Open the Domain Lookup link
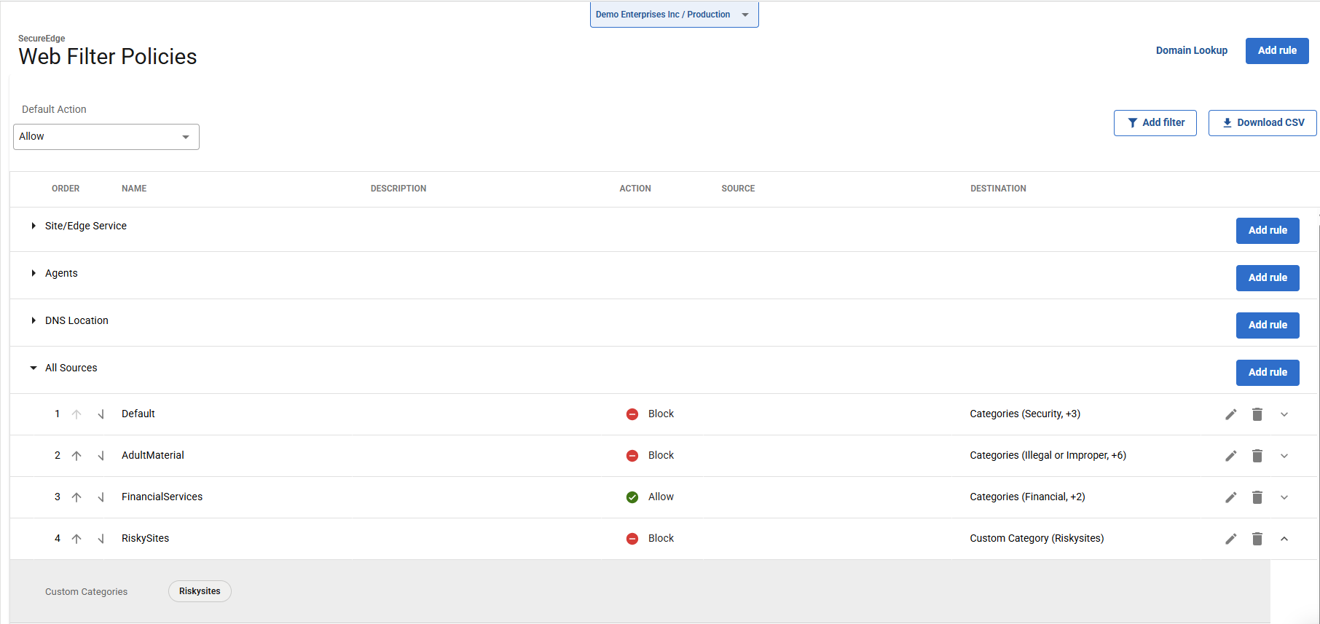This screenshot has height=624, width=1320. (1191, 50)
